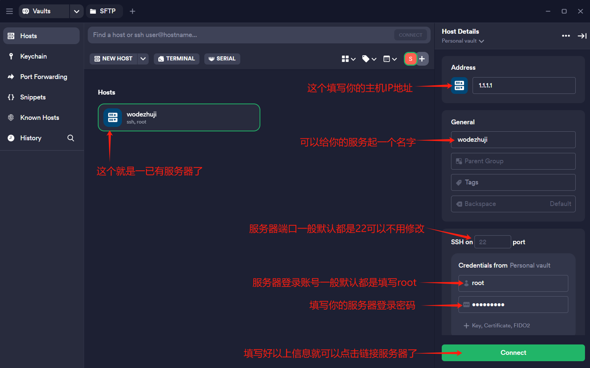Image resolution: width=590 pixels, height=368 pixels.
Task: Click the TERMINAL button
Action: pos(177,59)
